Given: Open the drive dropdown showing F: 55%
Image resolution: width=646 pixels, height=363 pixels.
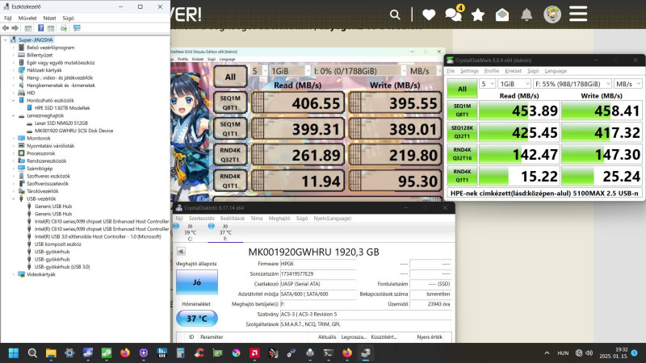Looking at the screenshot, I should (573, 84).
